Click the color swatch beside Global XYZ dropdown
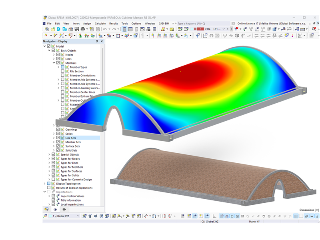This screenshot has height=240, width=320. 50,216
